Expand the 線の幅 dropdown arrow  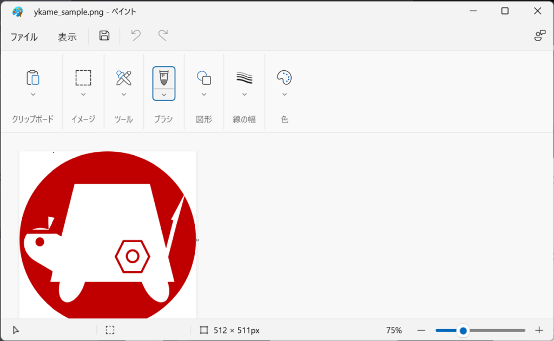pos(244,95)
